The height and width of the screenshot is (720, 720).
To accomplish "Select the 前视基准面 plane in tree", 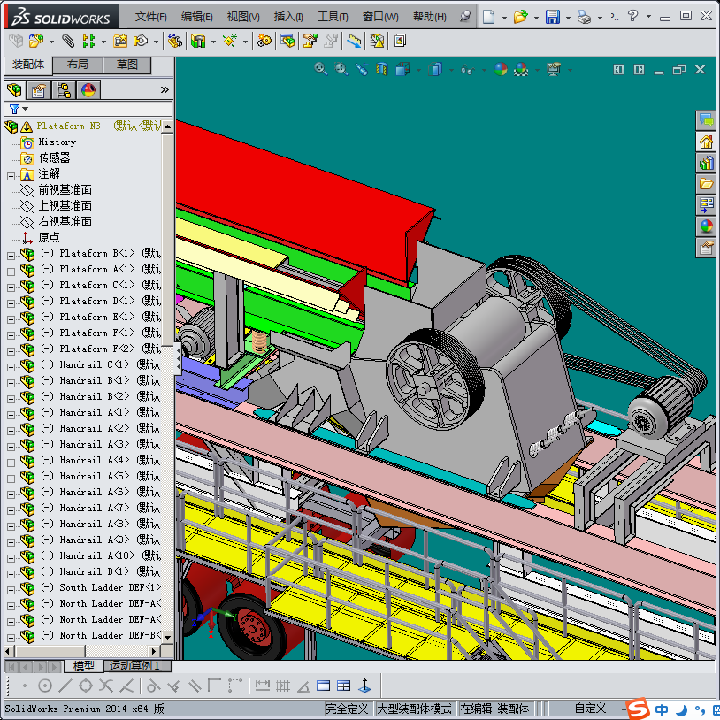I will point(65,190).
